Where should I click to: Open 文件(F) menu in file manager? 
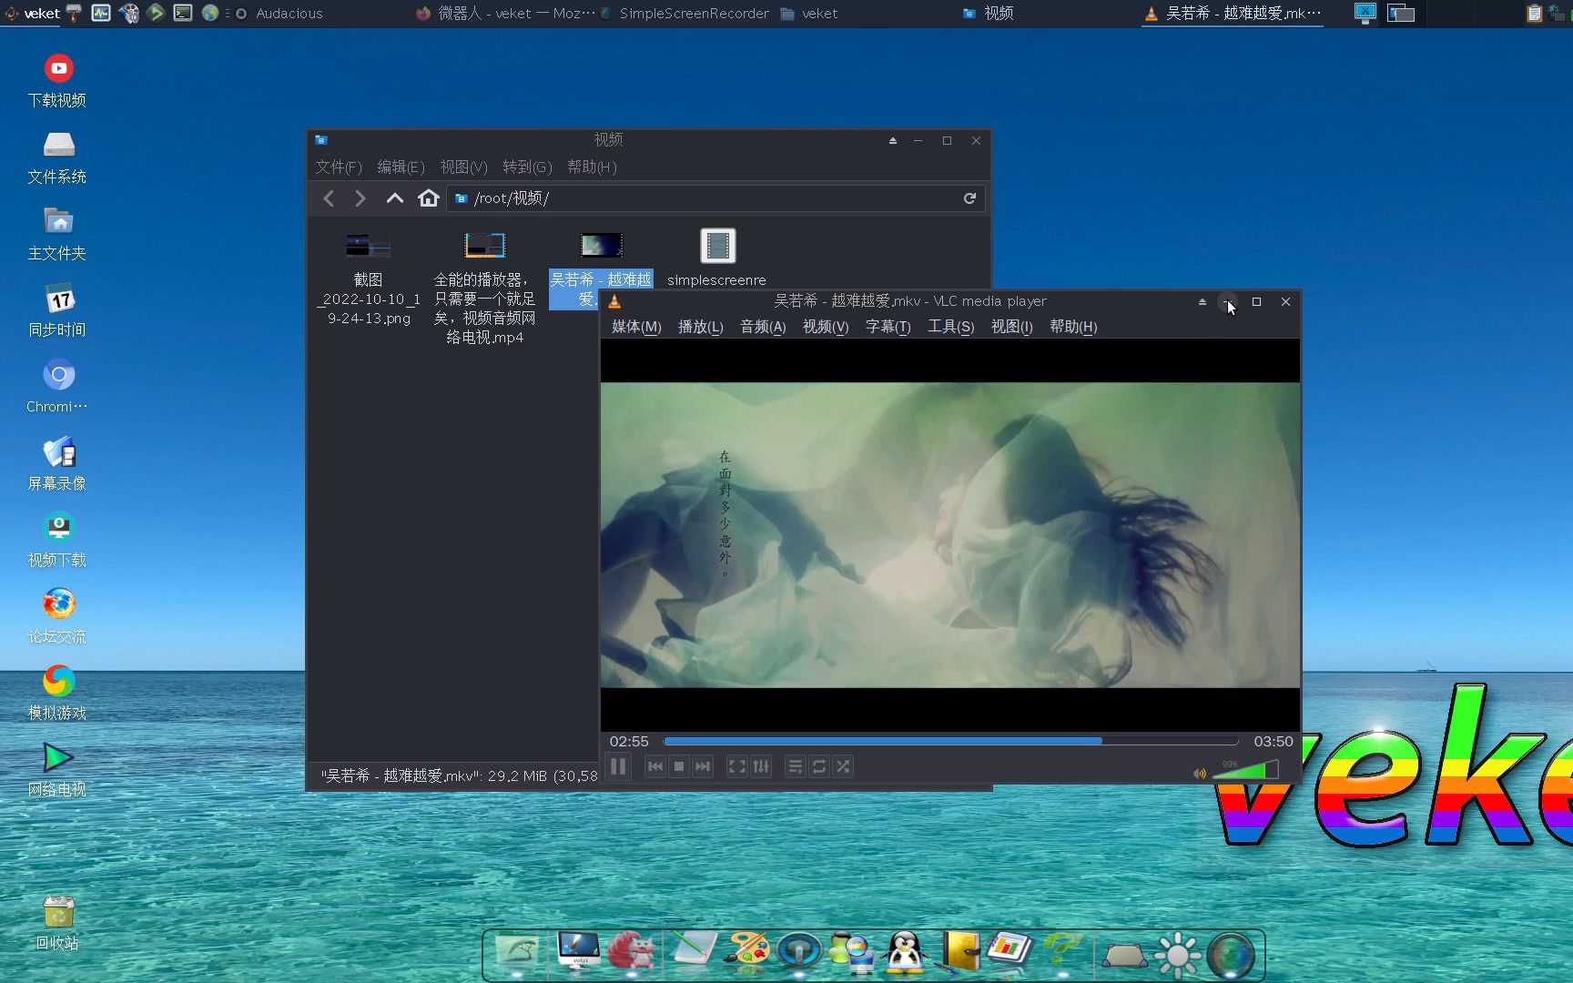(339, 167)
